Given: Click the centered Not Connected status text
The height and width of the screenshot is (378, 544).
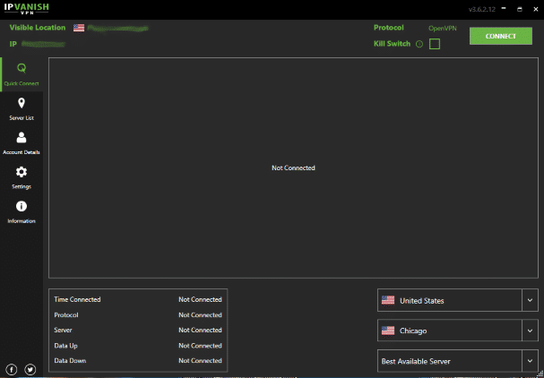Looking at the screenshot, I should coord(293,168).
